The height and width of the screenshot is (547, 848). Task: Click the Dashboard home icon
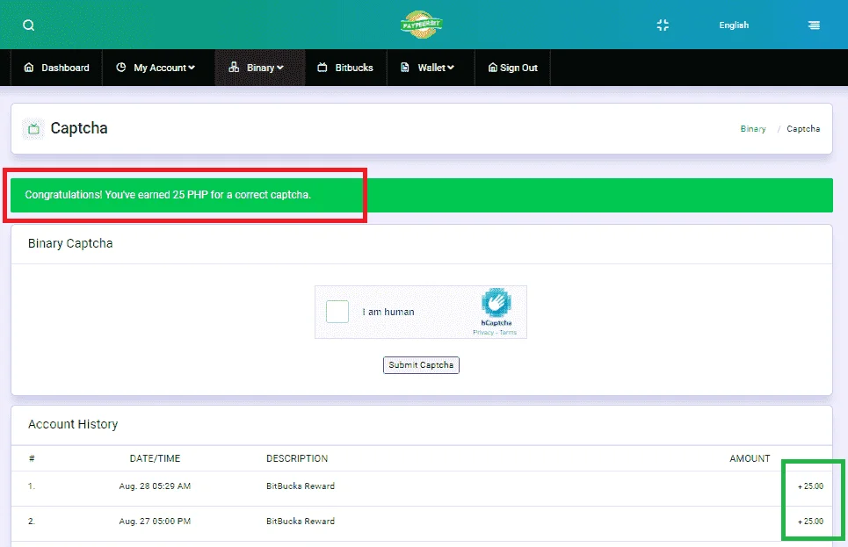tap(29, 68)
